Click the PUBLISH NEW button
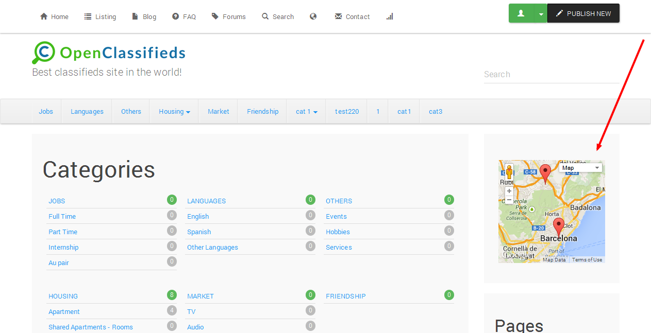 pyautogui.click(x=583, y=13)
